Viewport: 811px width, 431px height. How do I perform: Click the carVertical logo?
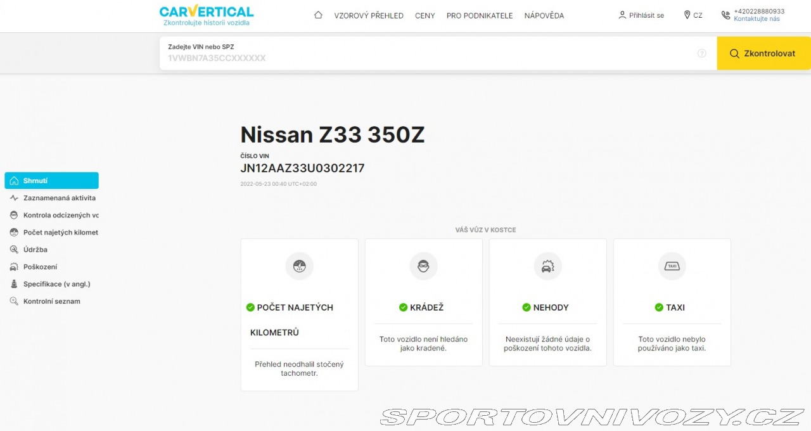tap(207, 11)
